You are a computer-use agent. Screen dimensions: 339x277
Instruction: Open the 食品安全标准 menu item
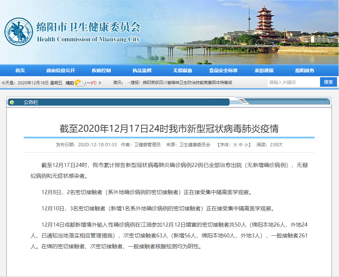tap(223, 70)
